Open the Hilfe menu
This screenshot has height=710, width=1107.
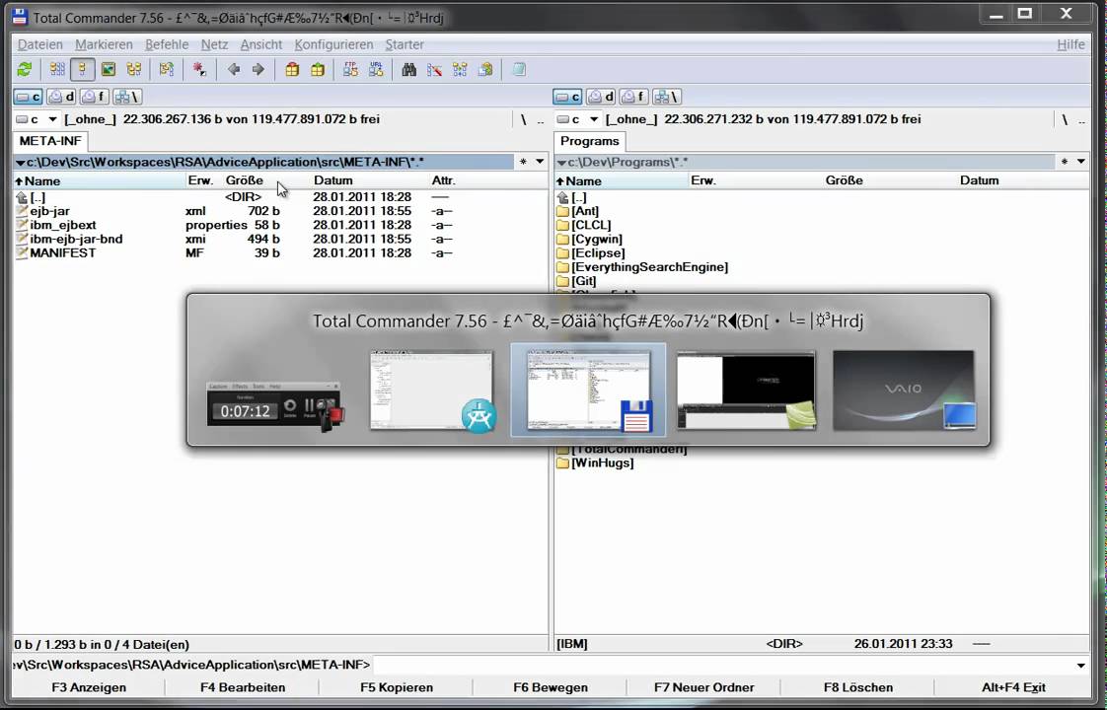click(1070, 44)
